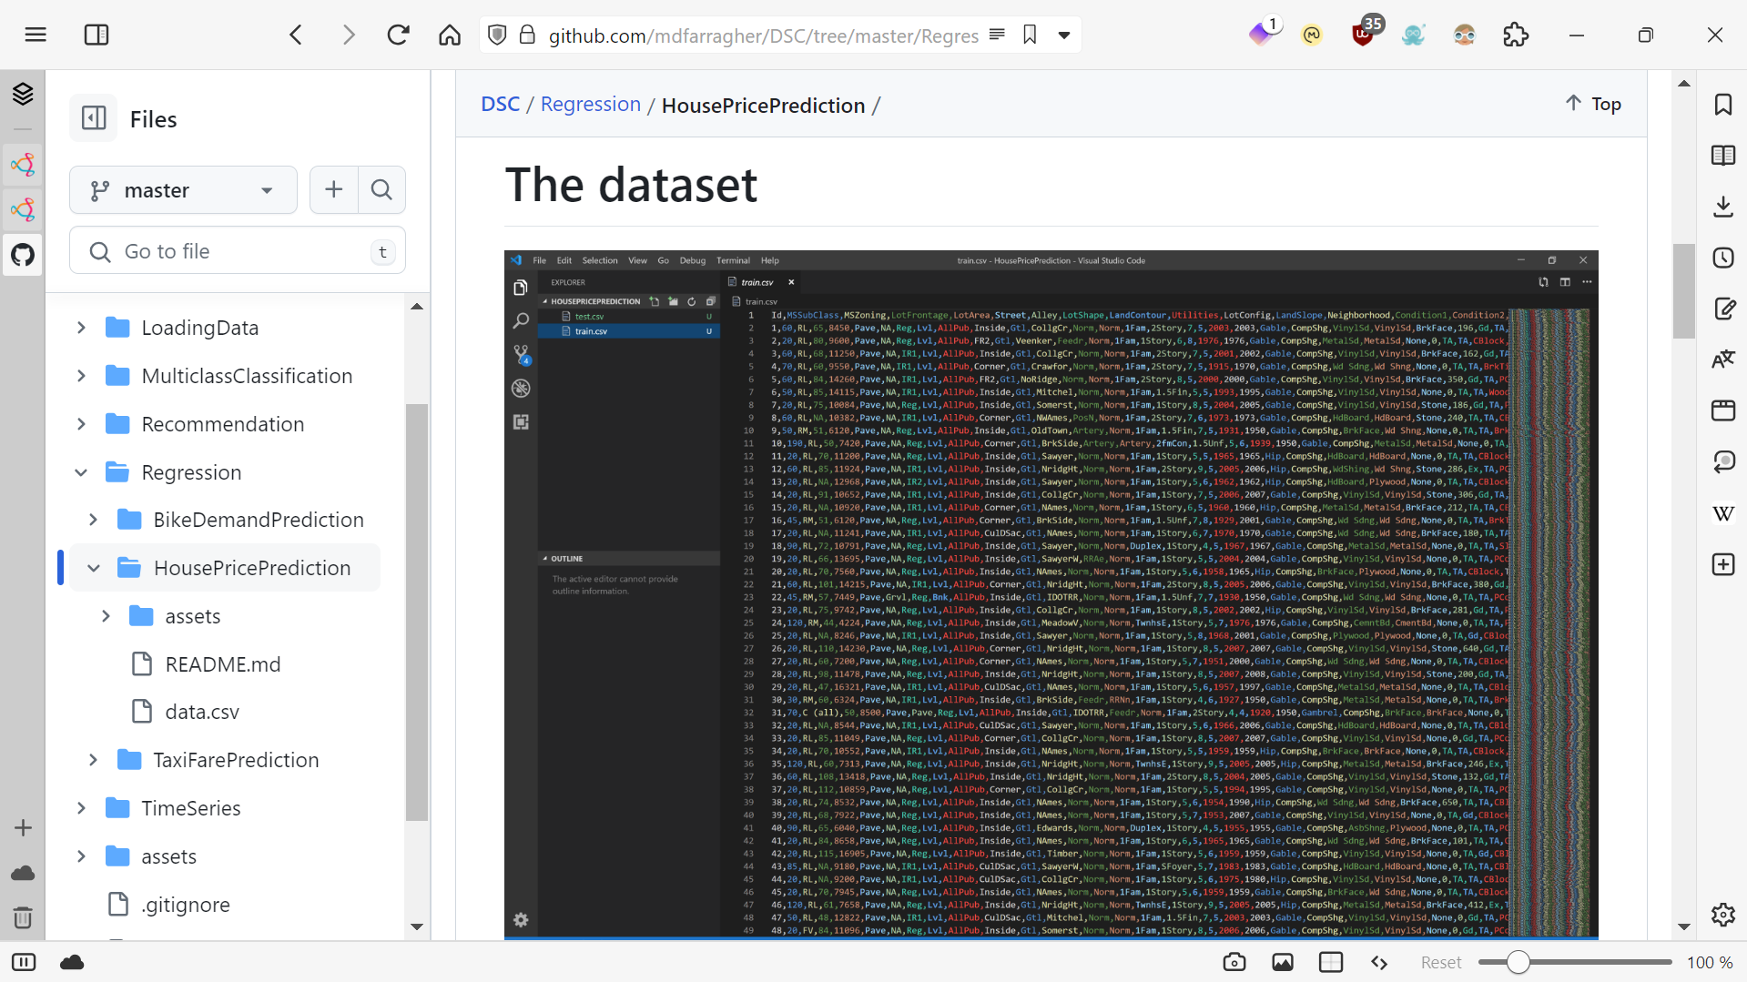Select the GitHub octocat icon in left sidebar

(23, 255)
